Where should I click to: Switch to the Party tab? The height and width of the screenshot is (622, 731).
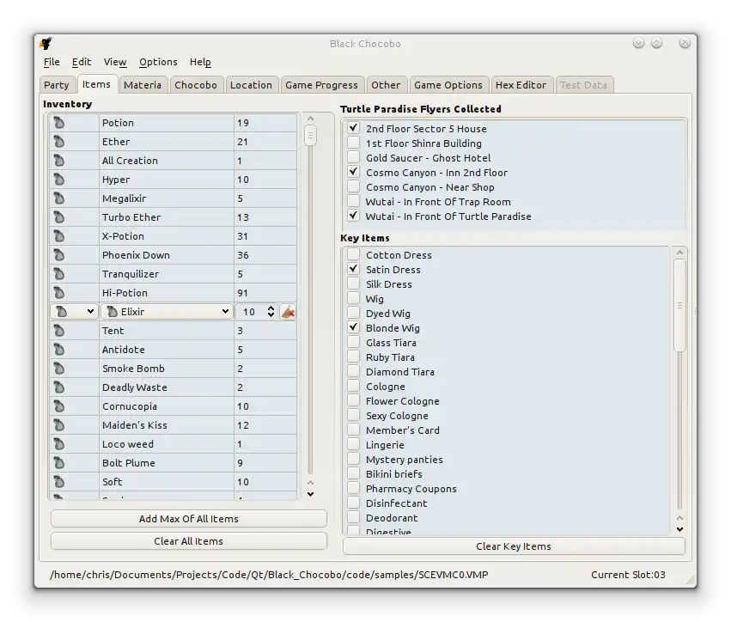tap(57, 85)
